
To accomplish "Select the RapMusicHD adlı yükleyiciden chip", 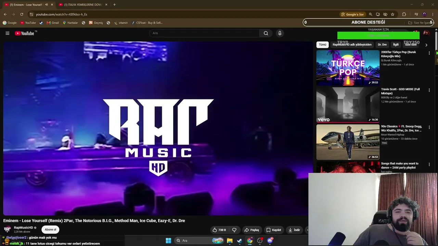I will (x=352, y=45).
